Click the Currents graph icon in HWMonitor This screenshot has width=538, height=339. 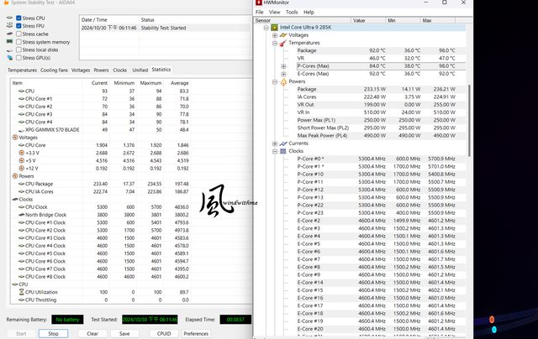(x=282, y=143)
